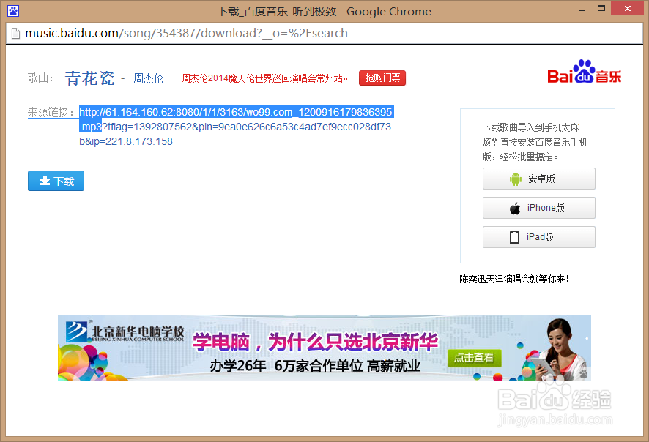Minimize the Chrome popup window
Viewport: 649px width, 442px height.
[582, 9]
